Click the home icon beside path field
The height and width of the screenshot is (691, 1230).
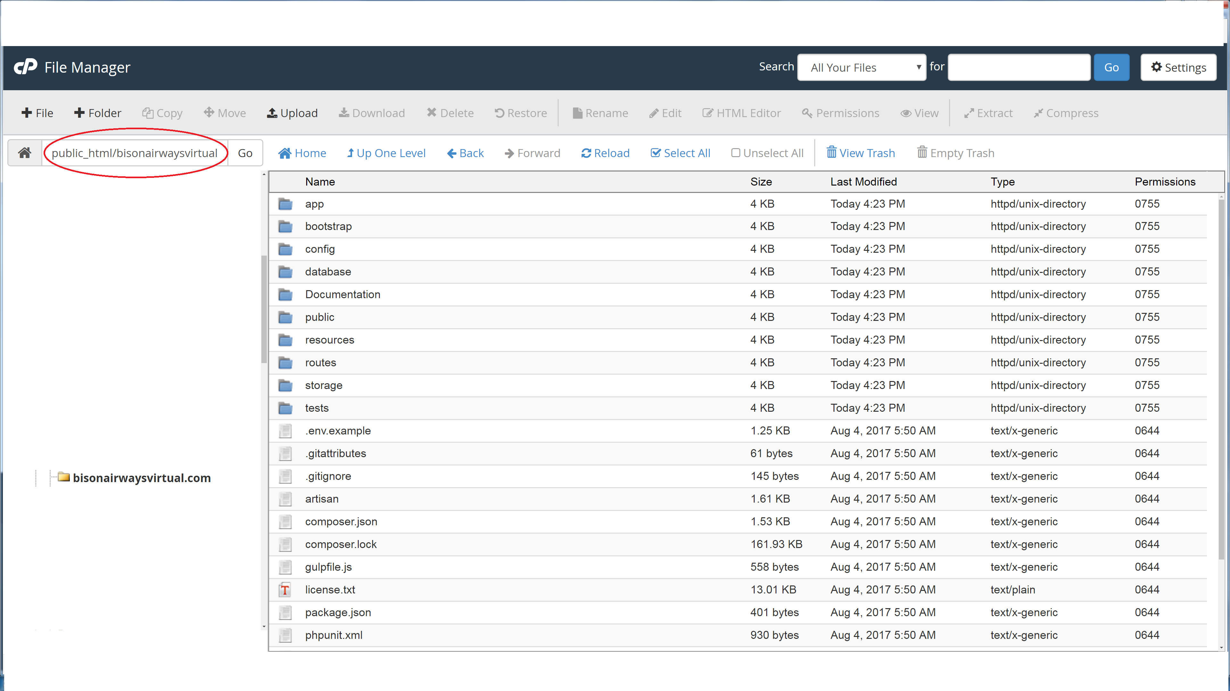click(x=25, y=153)
